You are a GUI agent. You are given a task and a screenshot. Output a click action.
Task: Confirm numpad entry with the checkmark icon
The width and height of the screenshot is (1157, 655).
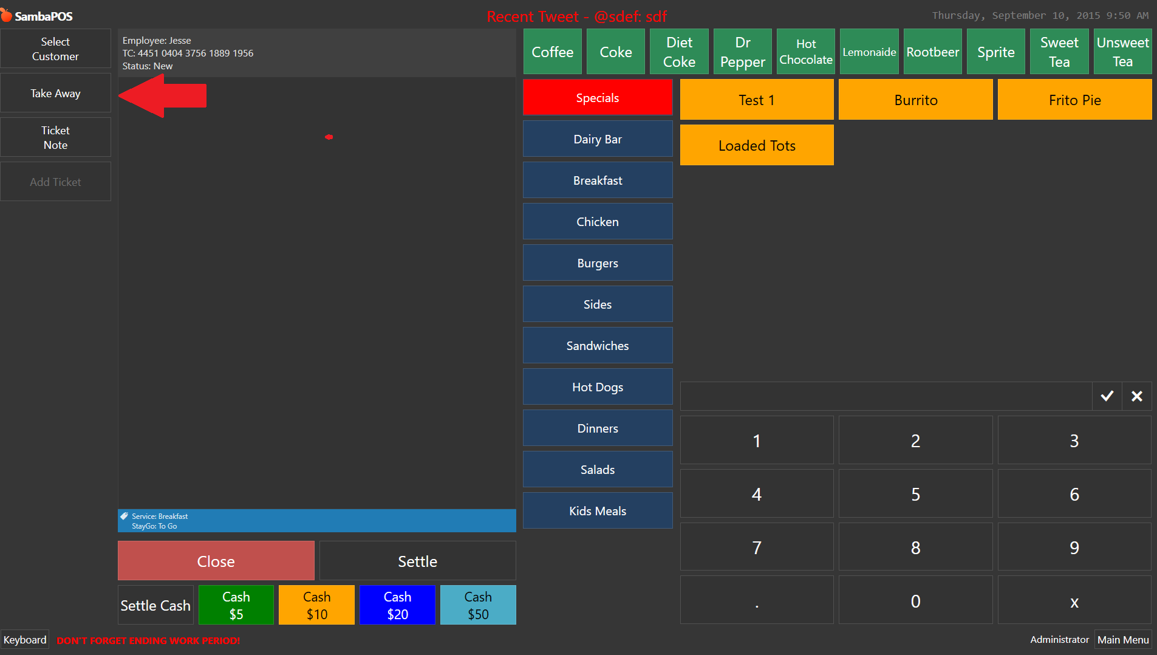pos(1107,396)
